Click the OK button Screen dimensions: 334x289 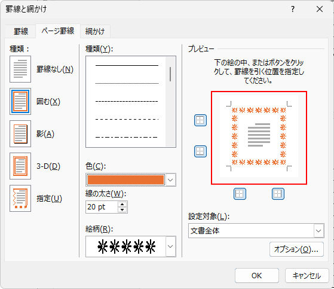click(x=257, y=276)
